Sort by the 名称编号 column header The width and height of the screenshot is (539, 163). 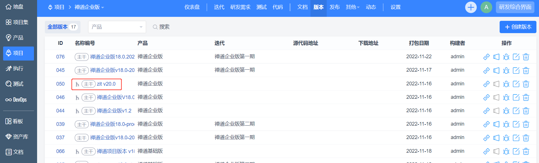[x=85, y=43]
